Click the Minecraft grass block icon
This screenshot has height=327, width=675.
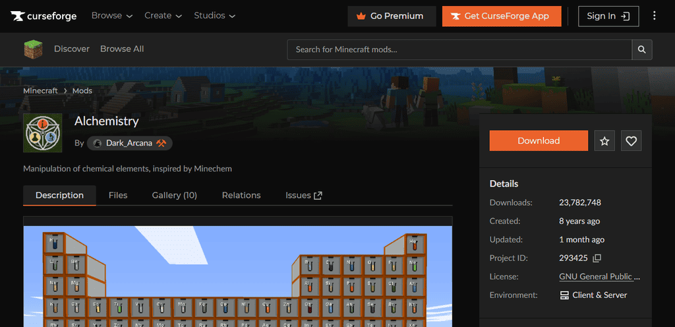(33, 49)
